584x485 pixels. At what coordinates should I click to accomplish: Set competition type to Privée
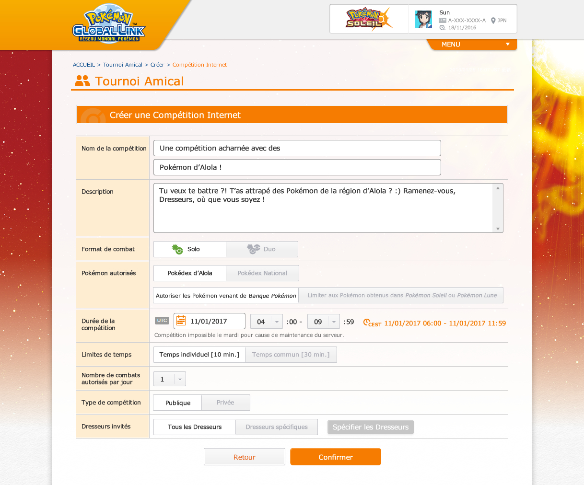(225, 403)
